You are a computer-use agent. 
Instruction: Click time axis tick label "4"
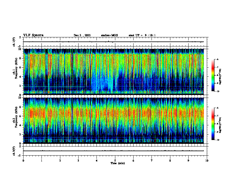click(97, 161)
